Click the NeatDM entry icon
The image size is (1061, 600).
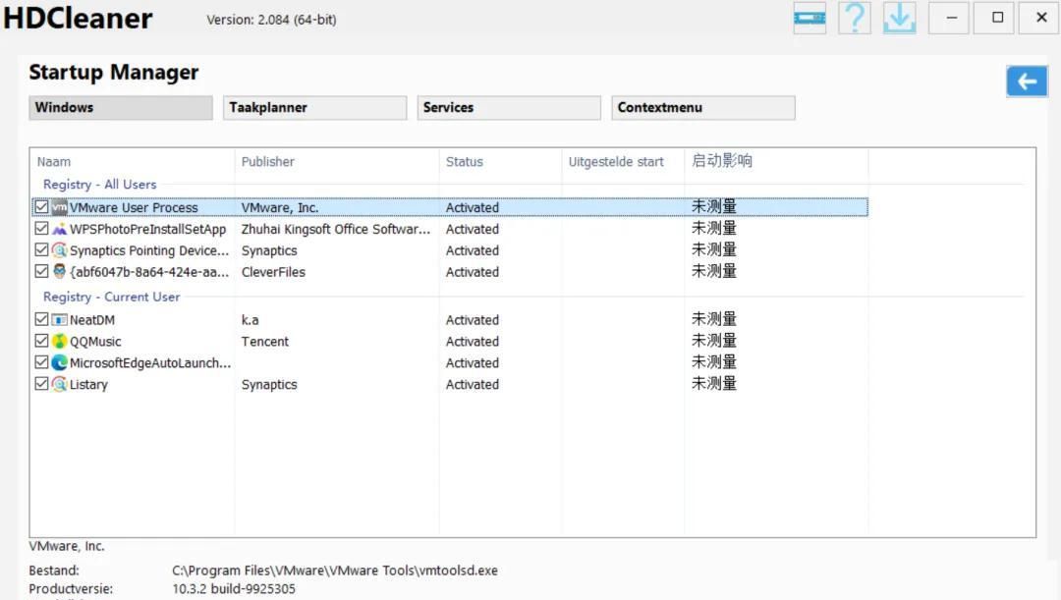pyautogui.click(x=60, y=320)
